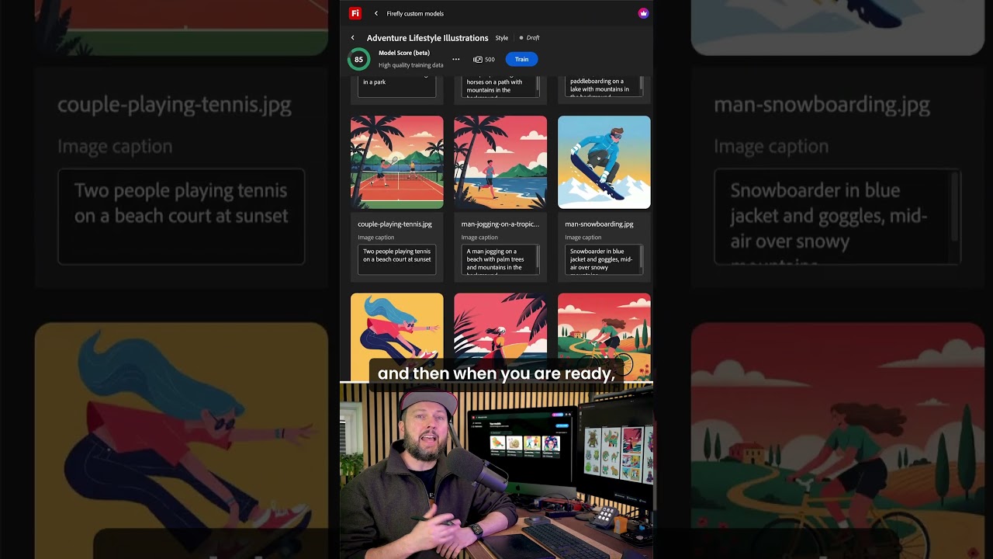Edit the tennis beach court caption field
The width and height of the screenshot is (993, 559).
pyautogui.click(x=397, y=259)
